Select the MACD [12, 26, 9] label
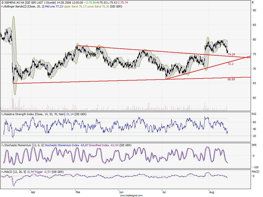 [15, 172]
